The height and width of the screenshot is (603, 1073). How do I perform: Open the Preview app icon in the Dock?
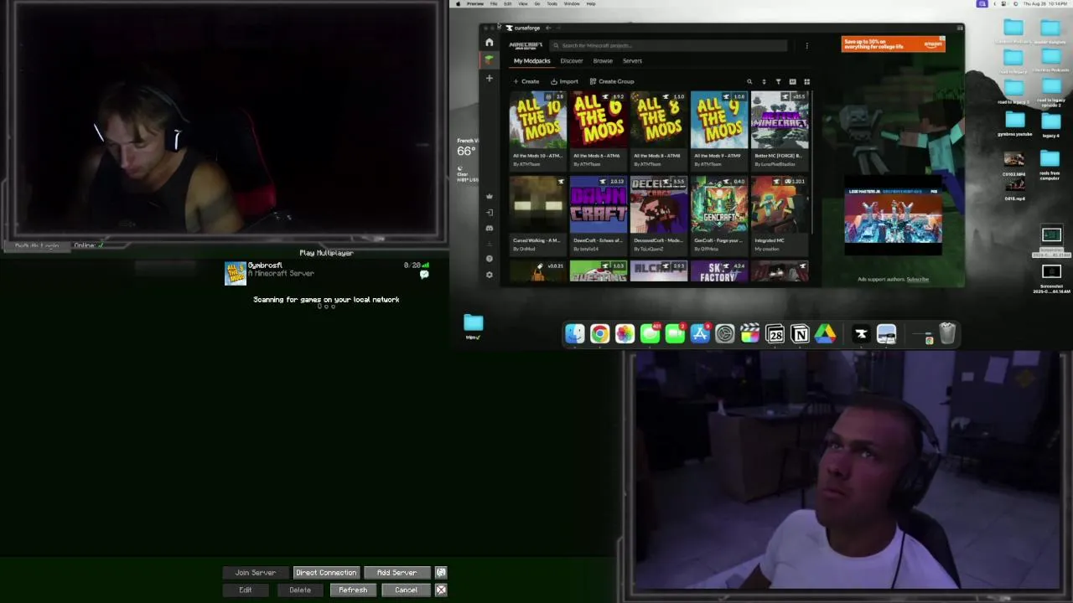pyautogui.click(x=886, y=334)
